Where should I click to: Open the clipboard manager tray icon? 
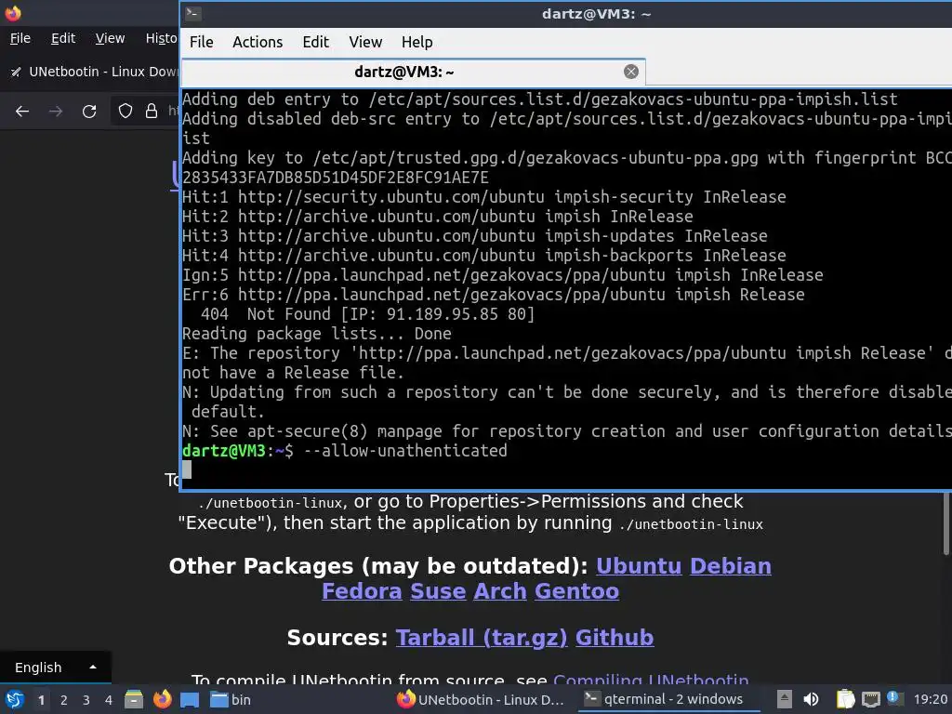[845, 699]
